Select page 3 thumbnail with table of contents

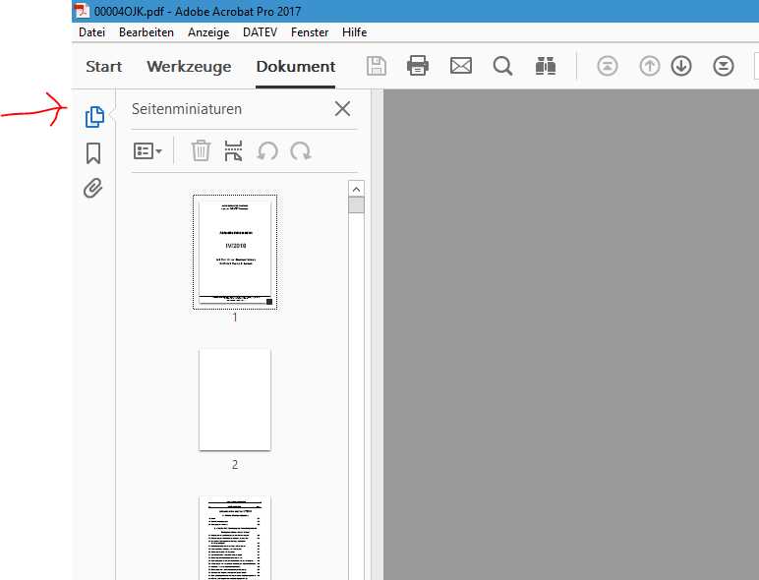click(x=235, y=538)
